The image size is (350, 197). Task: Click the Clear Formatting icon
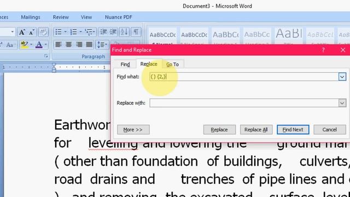tap(43, 32)
